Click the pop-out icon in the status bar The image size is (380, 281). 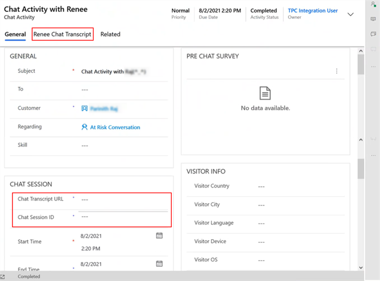click(3, 277)
